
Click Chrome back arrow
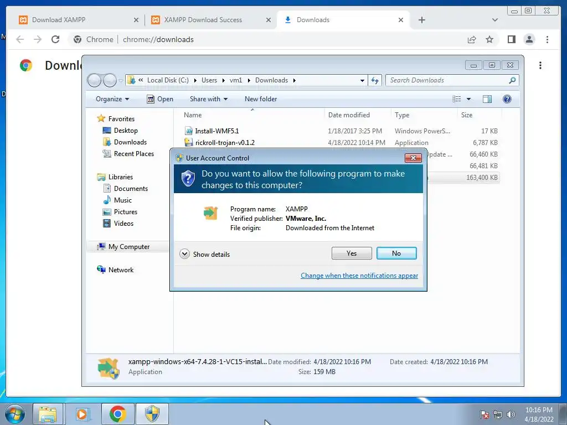20,39
